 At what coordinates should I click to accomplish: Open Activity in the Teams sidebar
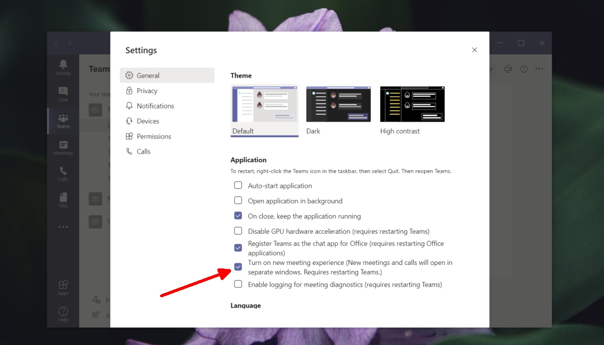(63, 67)
